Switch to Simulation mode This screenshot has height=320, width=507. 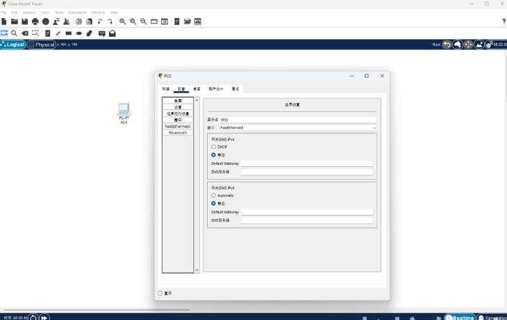(x=492, y=317)
